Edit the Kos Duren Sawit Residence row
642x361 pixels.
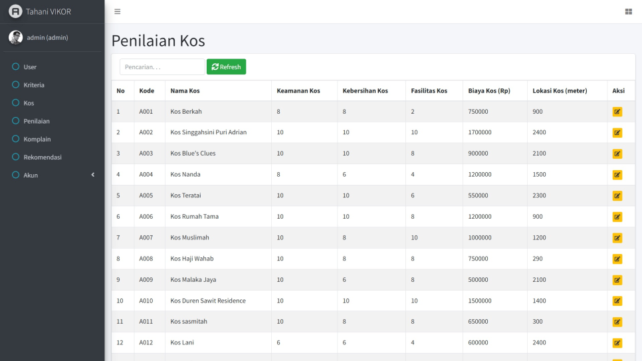tap(617, 301)
